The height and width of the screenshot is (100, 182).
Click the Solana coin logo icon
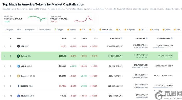(18, 56)
